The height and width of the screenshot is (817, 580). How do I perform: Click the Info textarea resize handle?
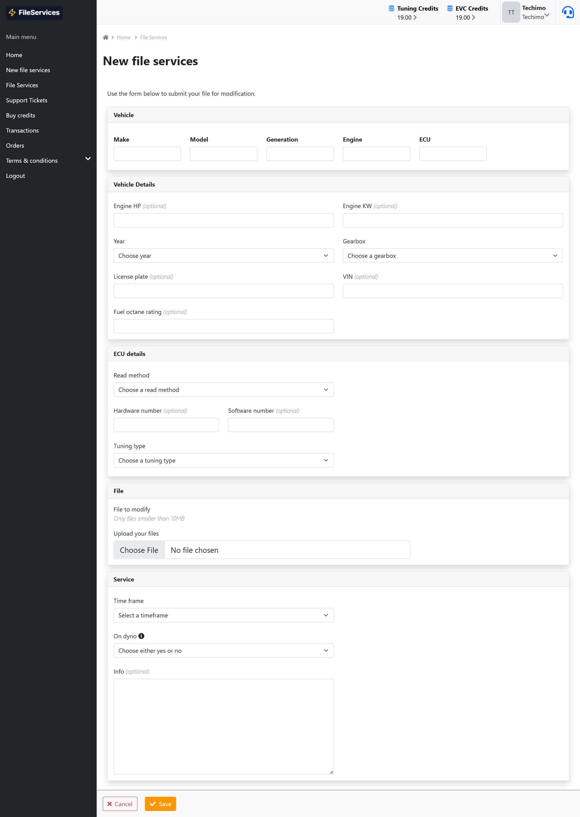(331, 772)
